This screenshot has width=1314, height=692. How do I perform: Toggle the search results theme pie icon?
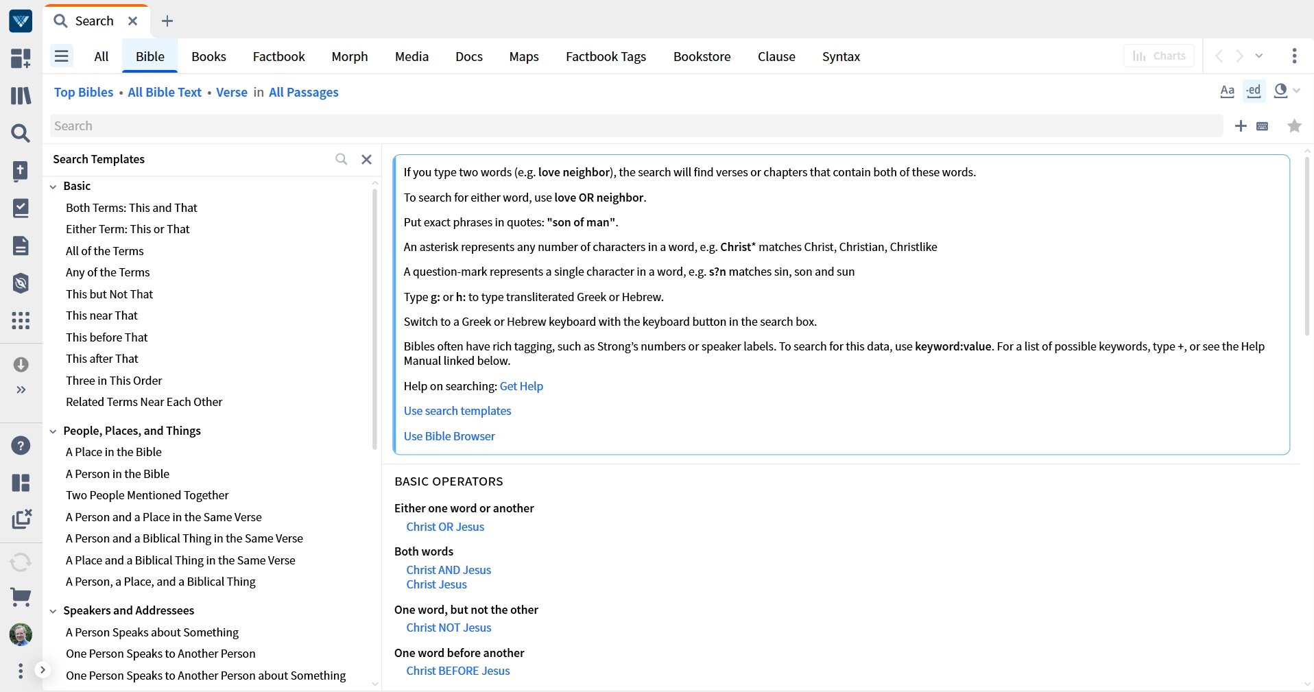(1281, 91)
